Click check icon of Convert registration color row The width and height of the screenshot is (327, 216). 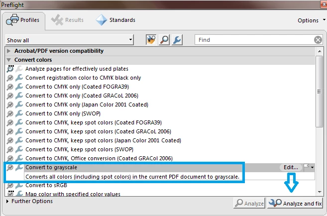[x=10, y=78]
